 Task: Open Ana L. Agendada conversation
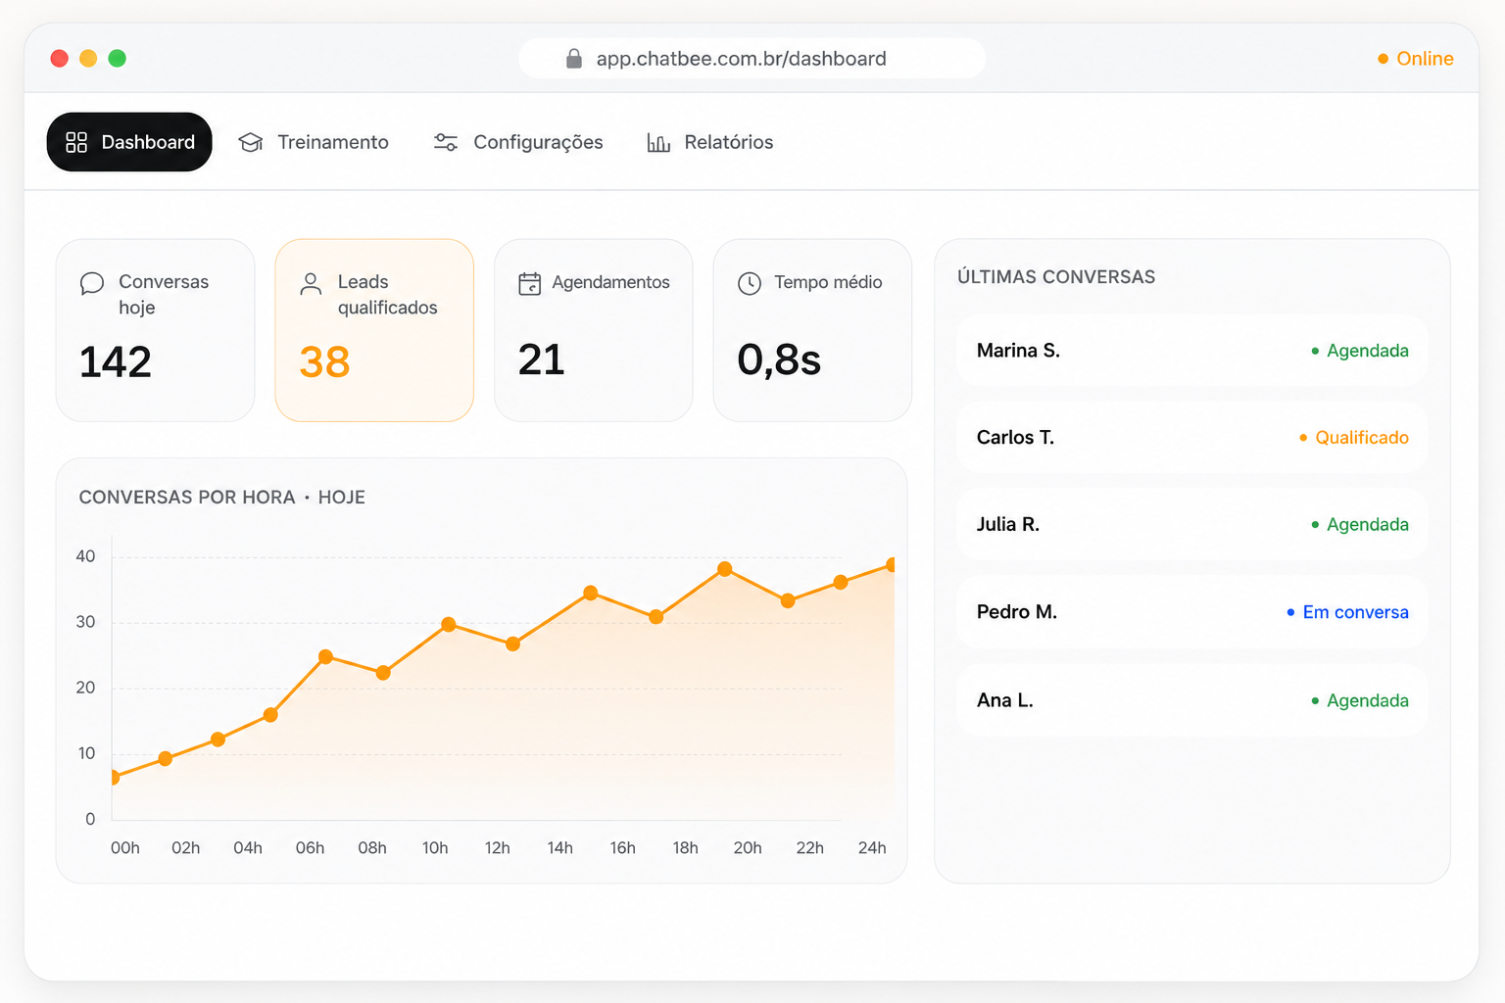[1191, 700]
